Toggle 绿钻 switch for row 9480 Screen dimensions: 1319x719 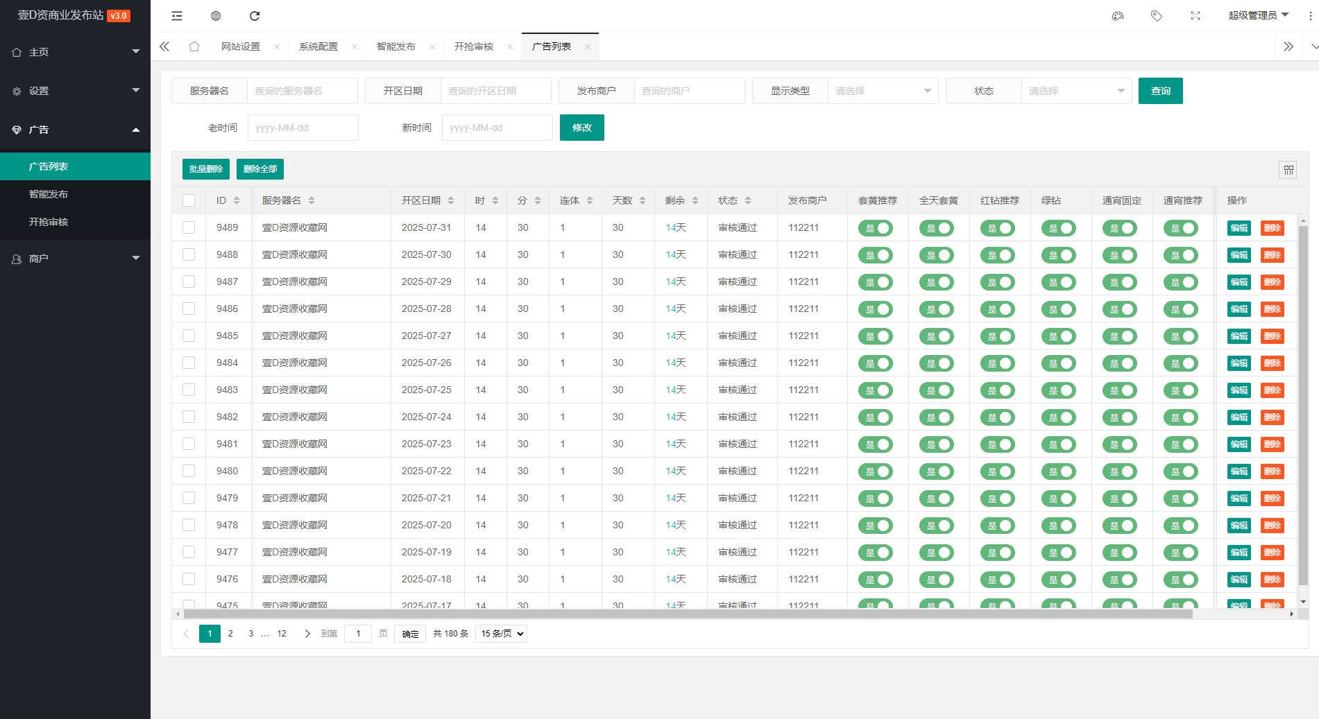click(x=1059, y=471)
